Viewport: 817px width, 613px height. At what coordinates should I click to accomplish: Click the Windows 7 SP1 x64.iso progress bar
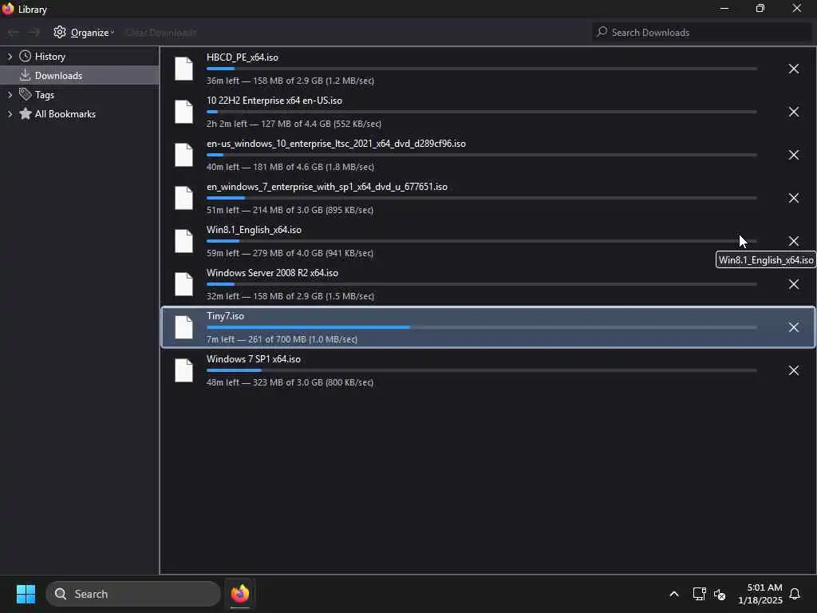[x=481, y=370]
